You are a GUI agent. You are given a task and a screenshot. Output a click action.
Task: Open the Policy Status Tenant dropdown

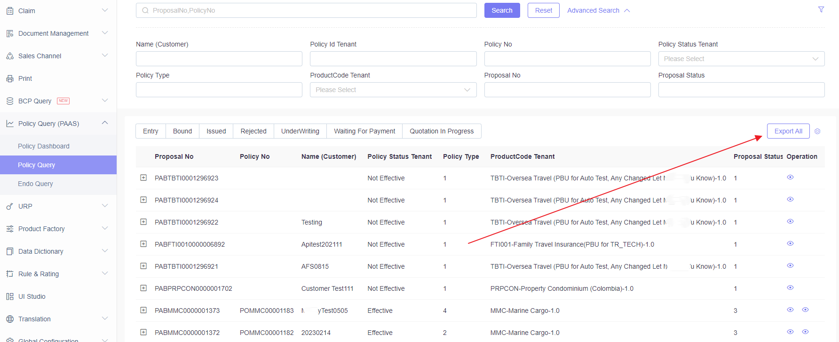click(741, 59)
